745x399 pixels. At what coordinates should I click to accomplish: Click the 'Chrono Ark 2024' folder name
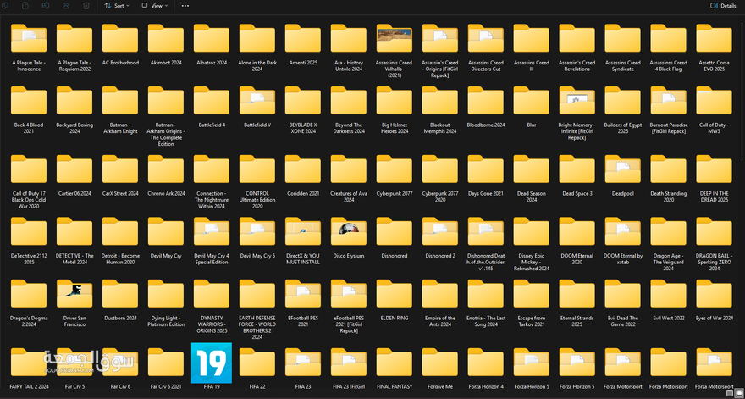tap(166, 193)
